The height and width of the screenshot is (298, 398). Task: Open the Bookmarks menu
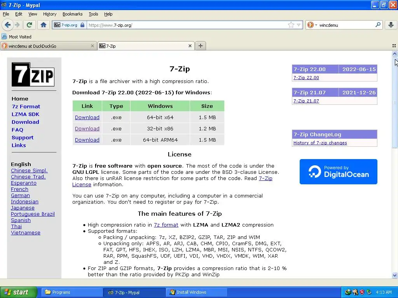click(72, 14)
